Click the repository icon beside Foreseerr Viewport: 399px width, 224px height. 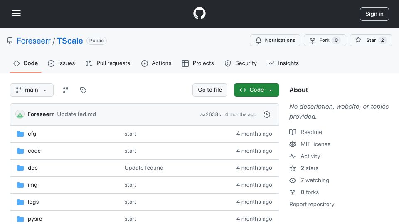click(10, 41)
